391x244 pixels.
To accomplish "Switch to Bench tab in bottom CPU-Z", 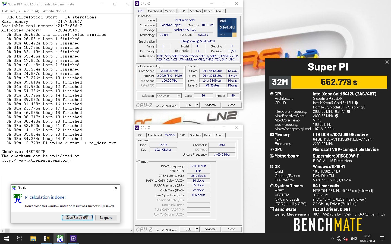I will coord(208,135).
